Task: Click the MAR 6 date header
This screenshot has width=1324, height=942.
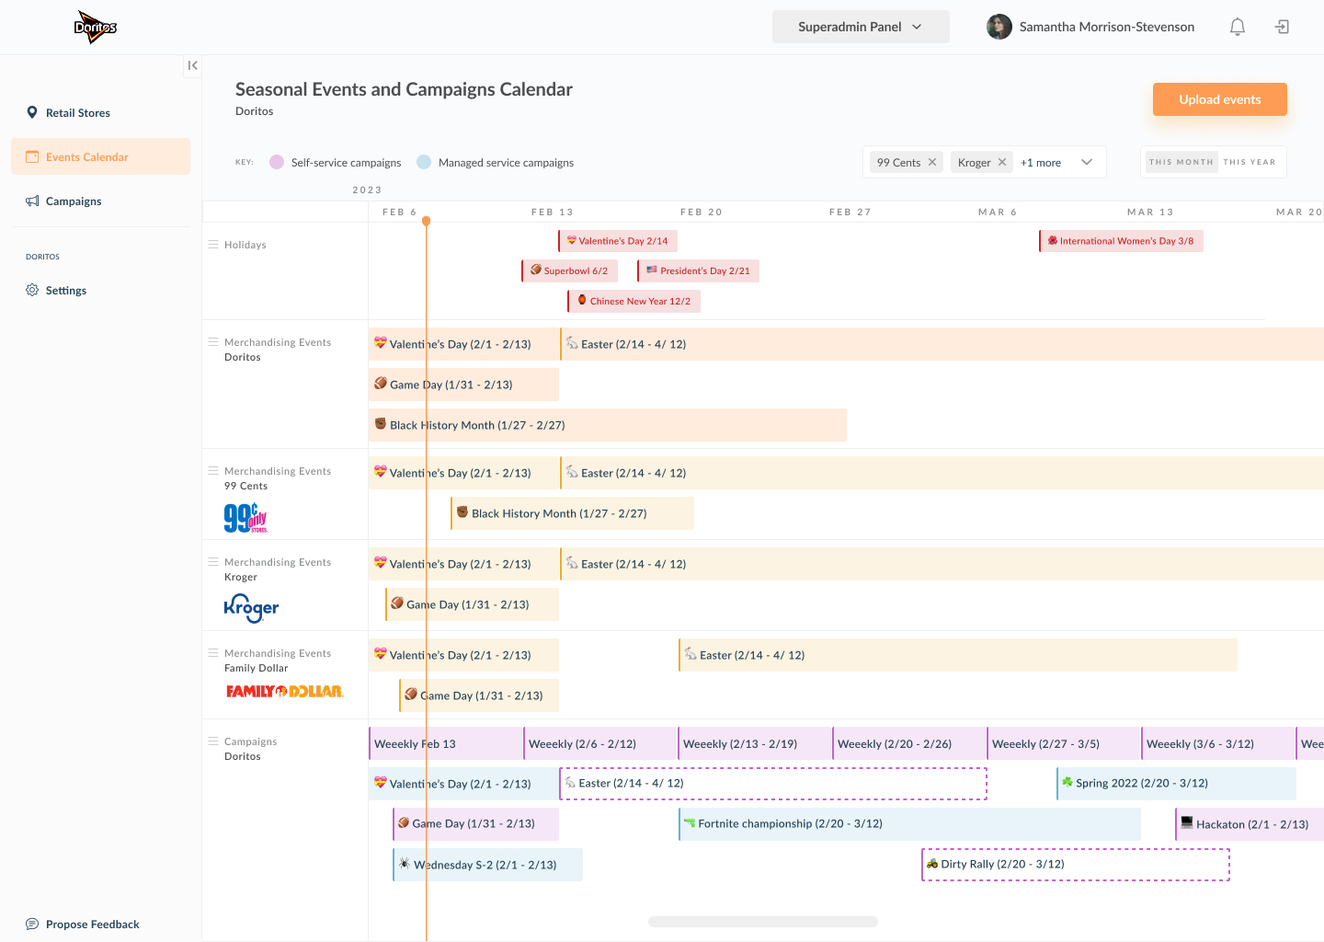Action: (998, 212)
